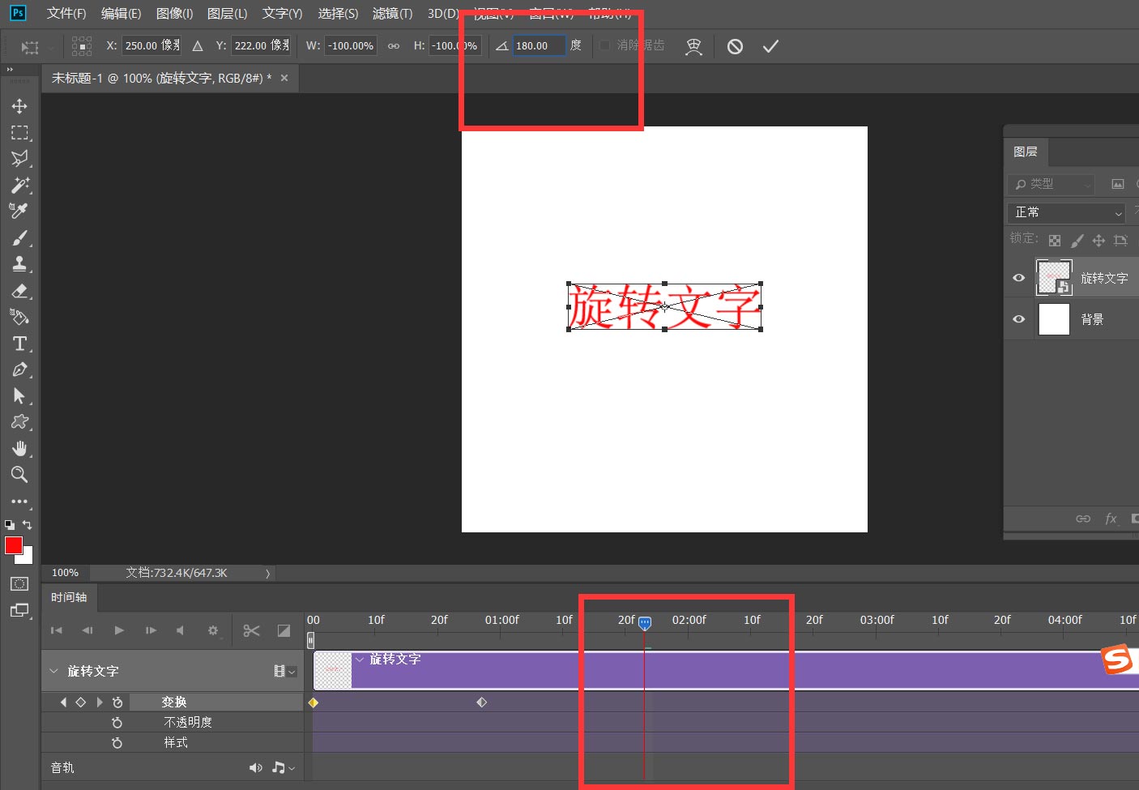Select the Zoom tool
Image resolution: width=1139 pixels, height=790 pixels.
(20, 475)
